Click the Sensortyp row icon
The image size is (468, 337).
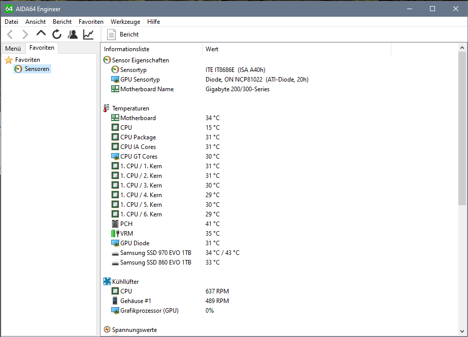click(115, 70)
